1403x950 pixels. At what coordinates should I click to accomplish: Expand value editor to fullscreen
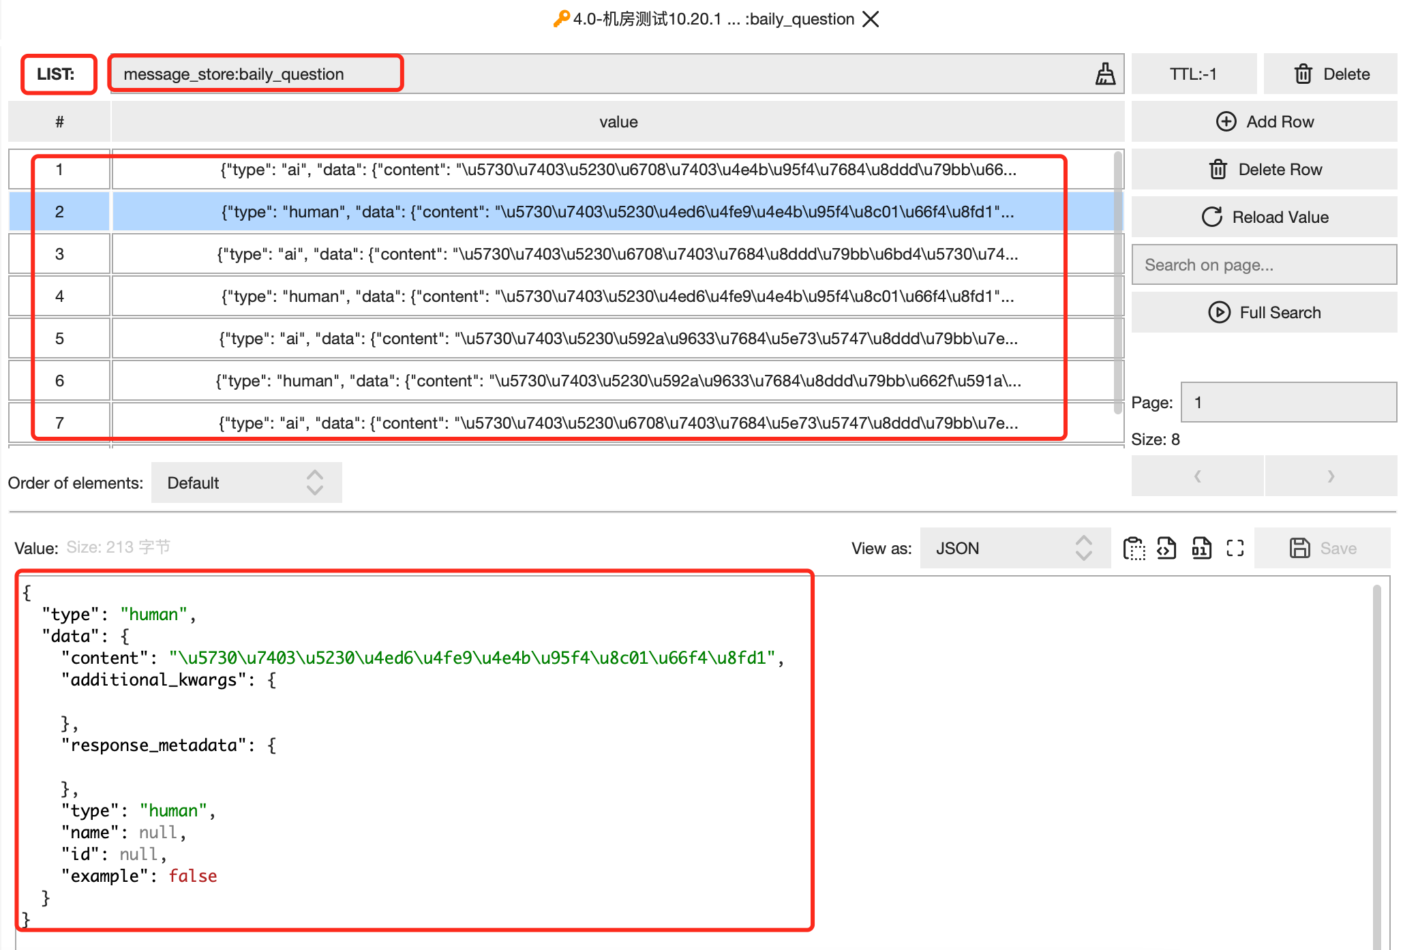coord(1235,548)
